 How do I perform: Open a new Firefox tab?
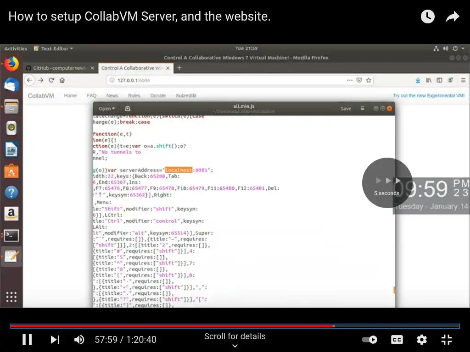pyautogui.click(x=179, y=68)
